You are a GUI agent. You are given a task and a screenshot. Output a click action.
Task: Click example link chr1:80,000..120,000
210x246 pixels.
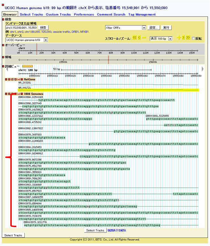(38, 32)
